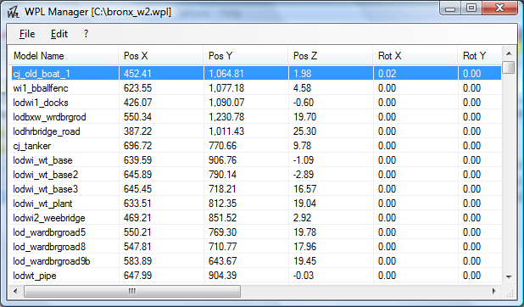
Task: Open the File menu
Action: [x=27, y=34]
